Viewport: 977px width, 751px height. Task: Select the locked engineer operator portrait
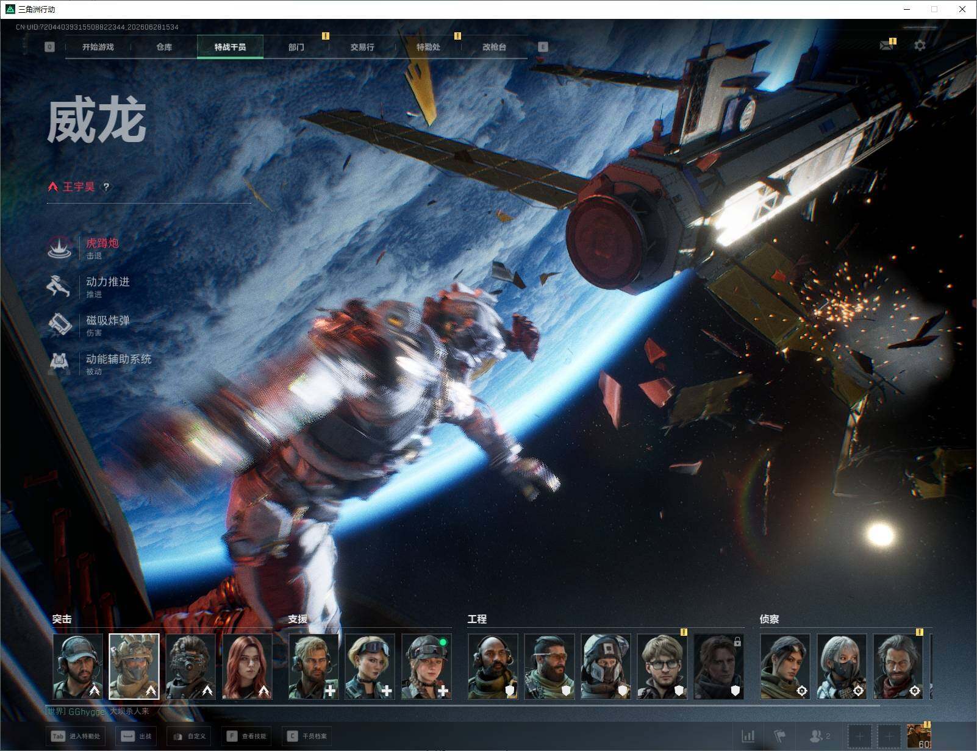pos(718,666)
